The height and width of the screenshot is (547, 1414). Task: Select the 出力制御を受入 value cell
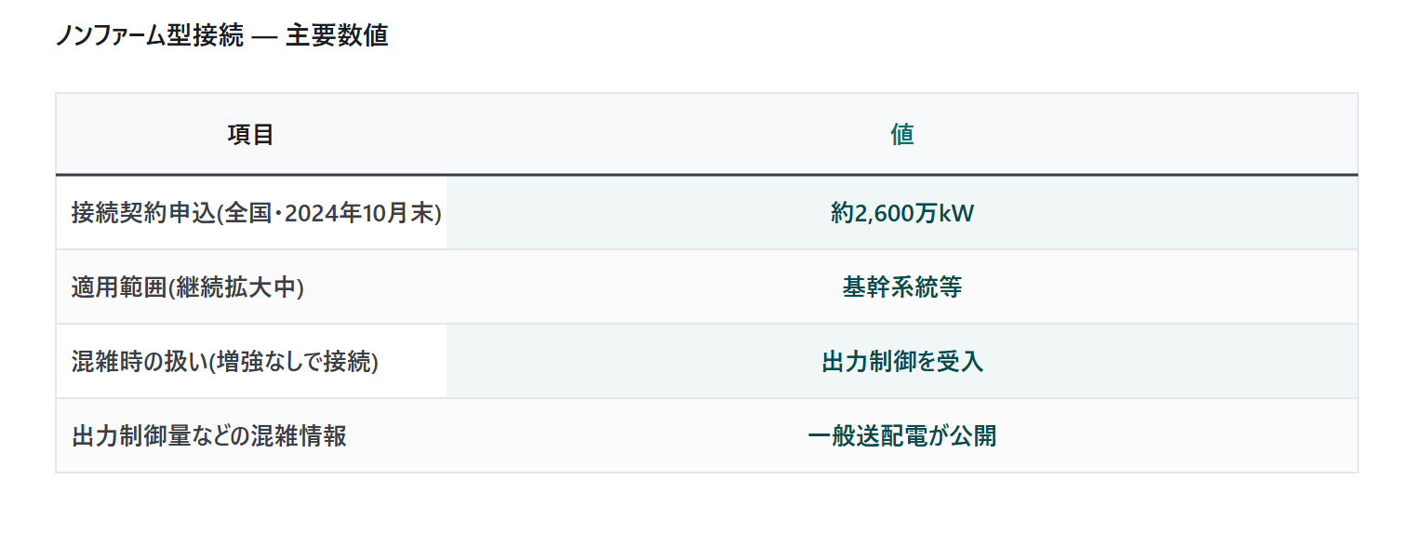point(902,362)
